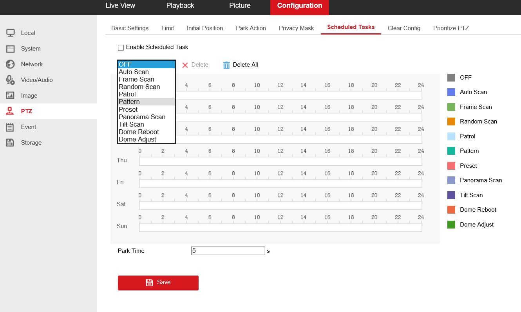Choose Dome Adjust from dropdown list
521x312 pixels.
pos(146,139)
